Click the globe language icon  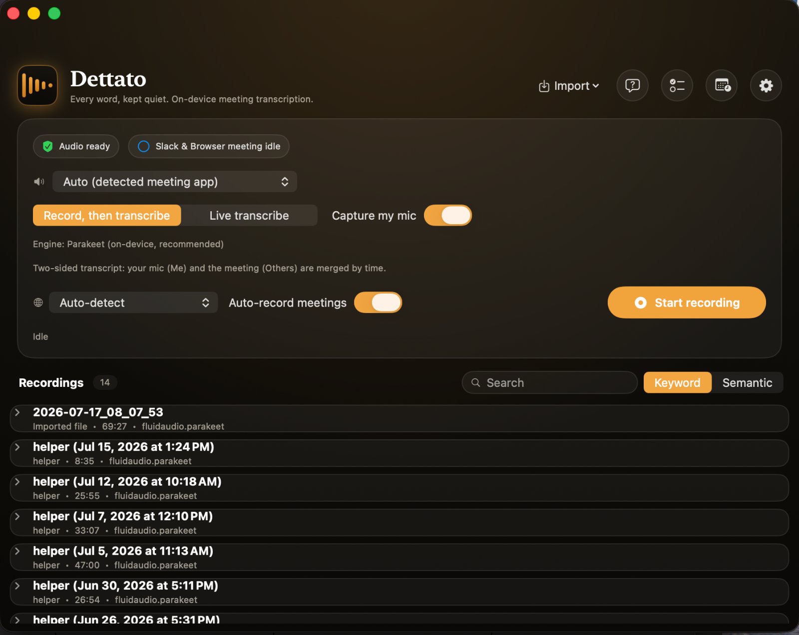(x=38, y=303)
